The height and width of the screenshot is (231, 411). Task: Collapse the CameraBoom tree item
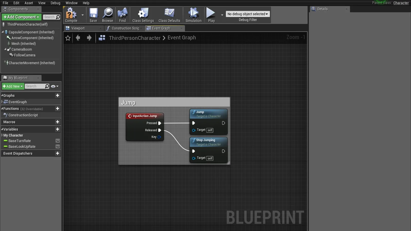click(5, 49)
